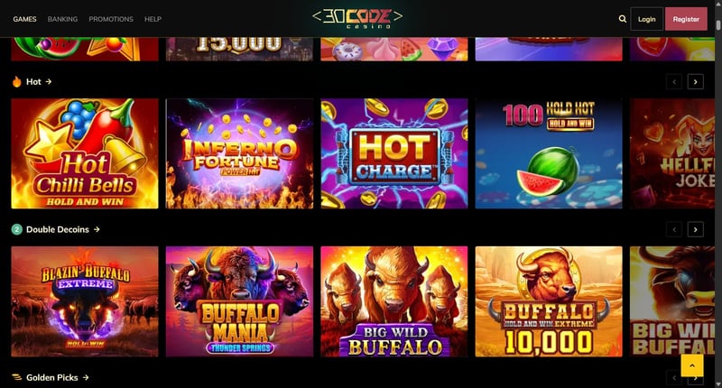Click the yellow back-to-top arrow button
This screenshot has height=388, width=722.
pos(692,365)
